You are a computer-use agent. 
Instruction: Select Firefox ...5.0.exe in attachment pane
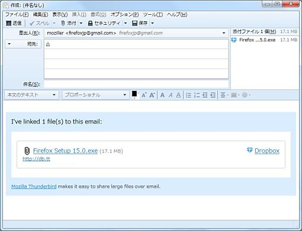point(264,40)
